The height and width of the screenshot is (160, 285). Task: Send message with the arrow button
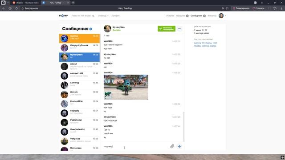(179, 146)
